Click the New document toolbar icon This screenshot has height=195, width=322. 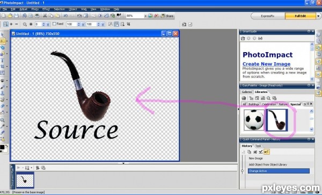coord(4,16)
